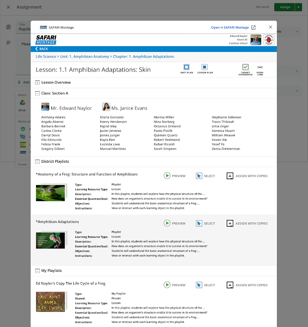The height and width of the screenshot is (327, 308).
Task: Click the external-link arrow icon
Action: 254,27
